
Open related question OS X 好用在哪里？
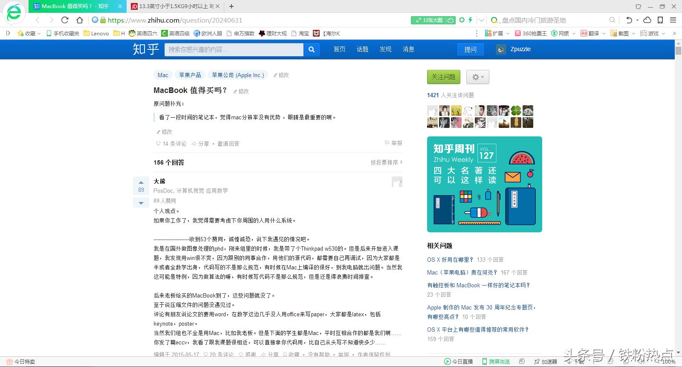pos(450,260)
